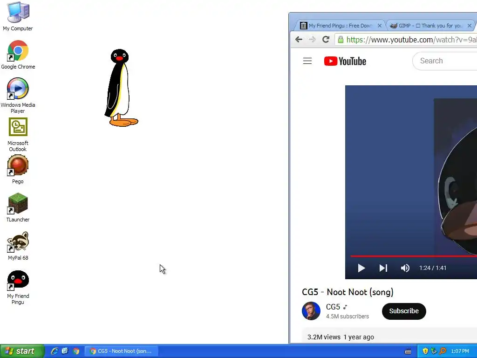Go back in the Chrome browser

click(299, 39)
